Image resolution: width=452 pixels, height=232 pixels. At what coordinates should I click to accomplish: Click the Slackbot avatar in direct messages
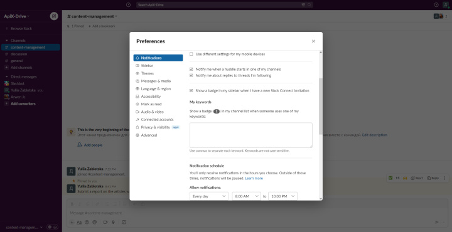click(7, 83)
